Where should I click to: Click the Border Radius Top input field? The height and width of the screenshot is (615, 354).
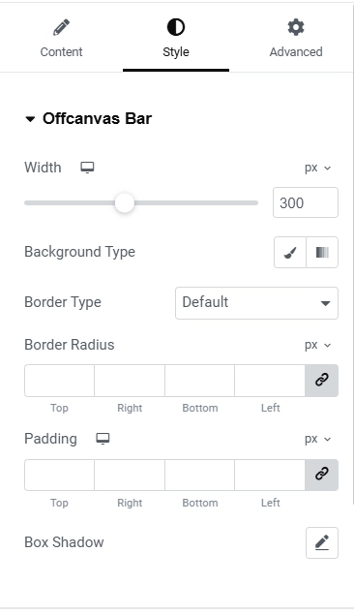pyautogui.click(x=60, y=381)
